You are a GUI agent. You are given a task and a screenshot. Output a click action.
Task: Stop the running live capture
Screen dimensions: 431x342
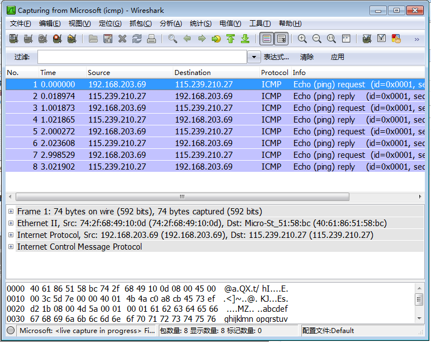coord(56,39)
